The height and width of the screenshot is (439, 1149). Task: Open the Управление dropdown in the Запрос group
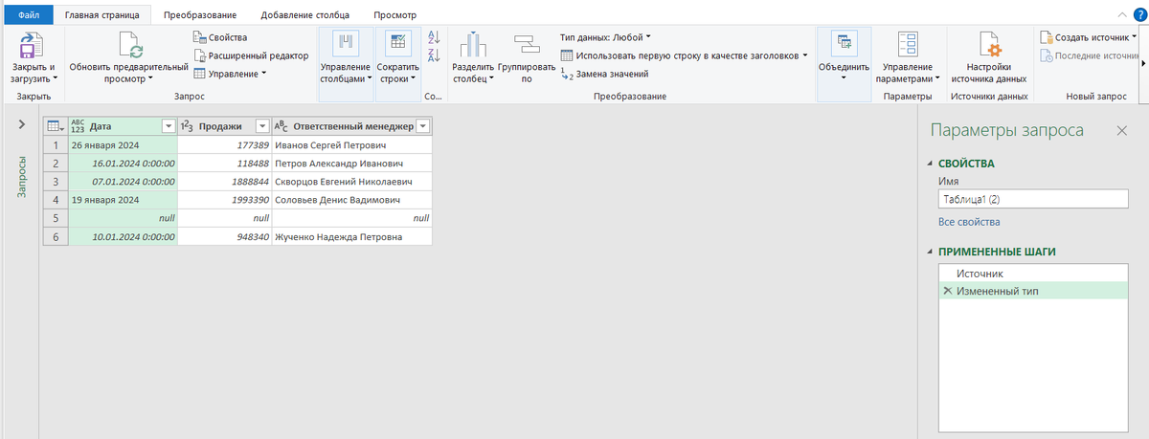pos(230,74)
